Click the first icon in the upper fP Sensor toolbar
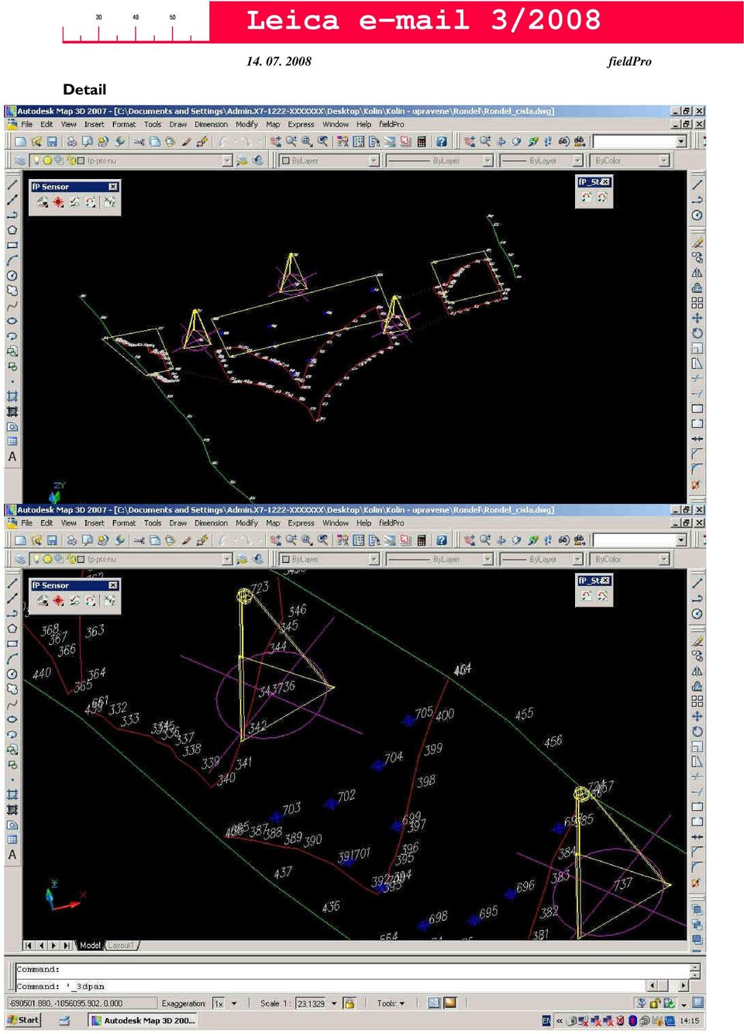The width and height of the screenshot is (744, 1034). click(42, 202)
